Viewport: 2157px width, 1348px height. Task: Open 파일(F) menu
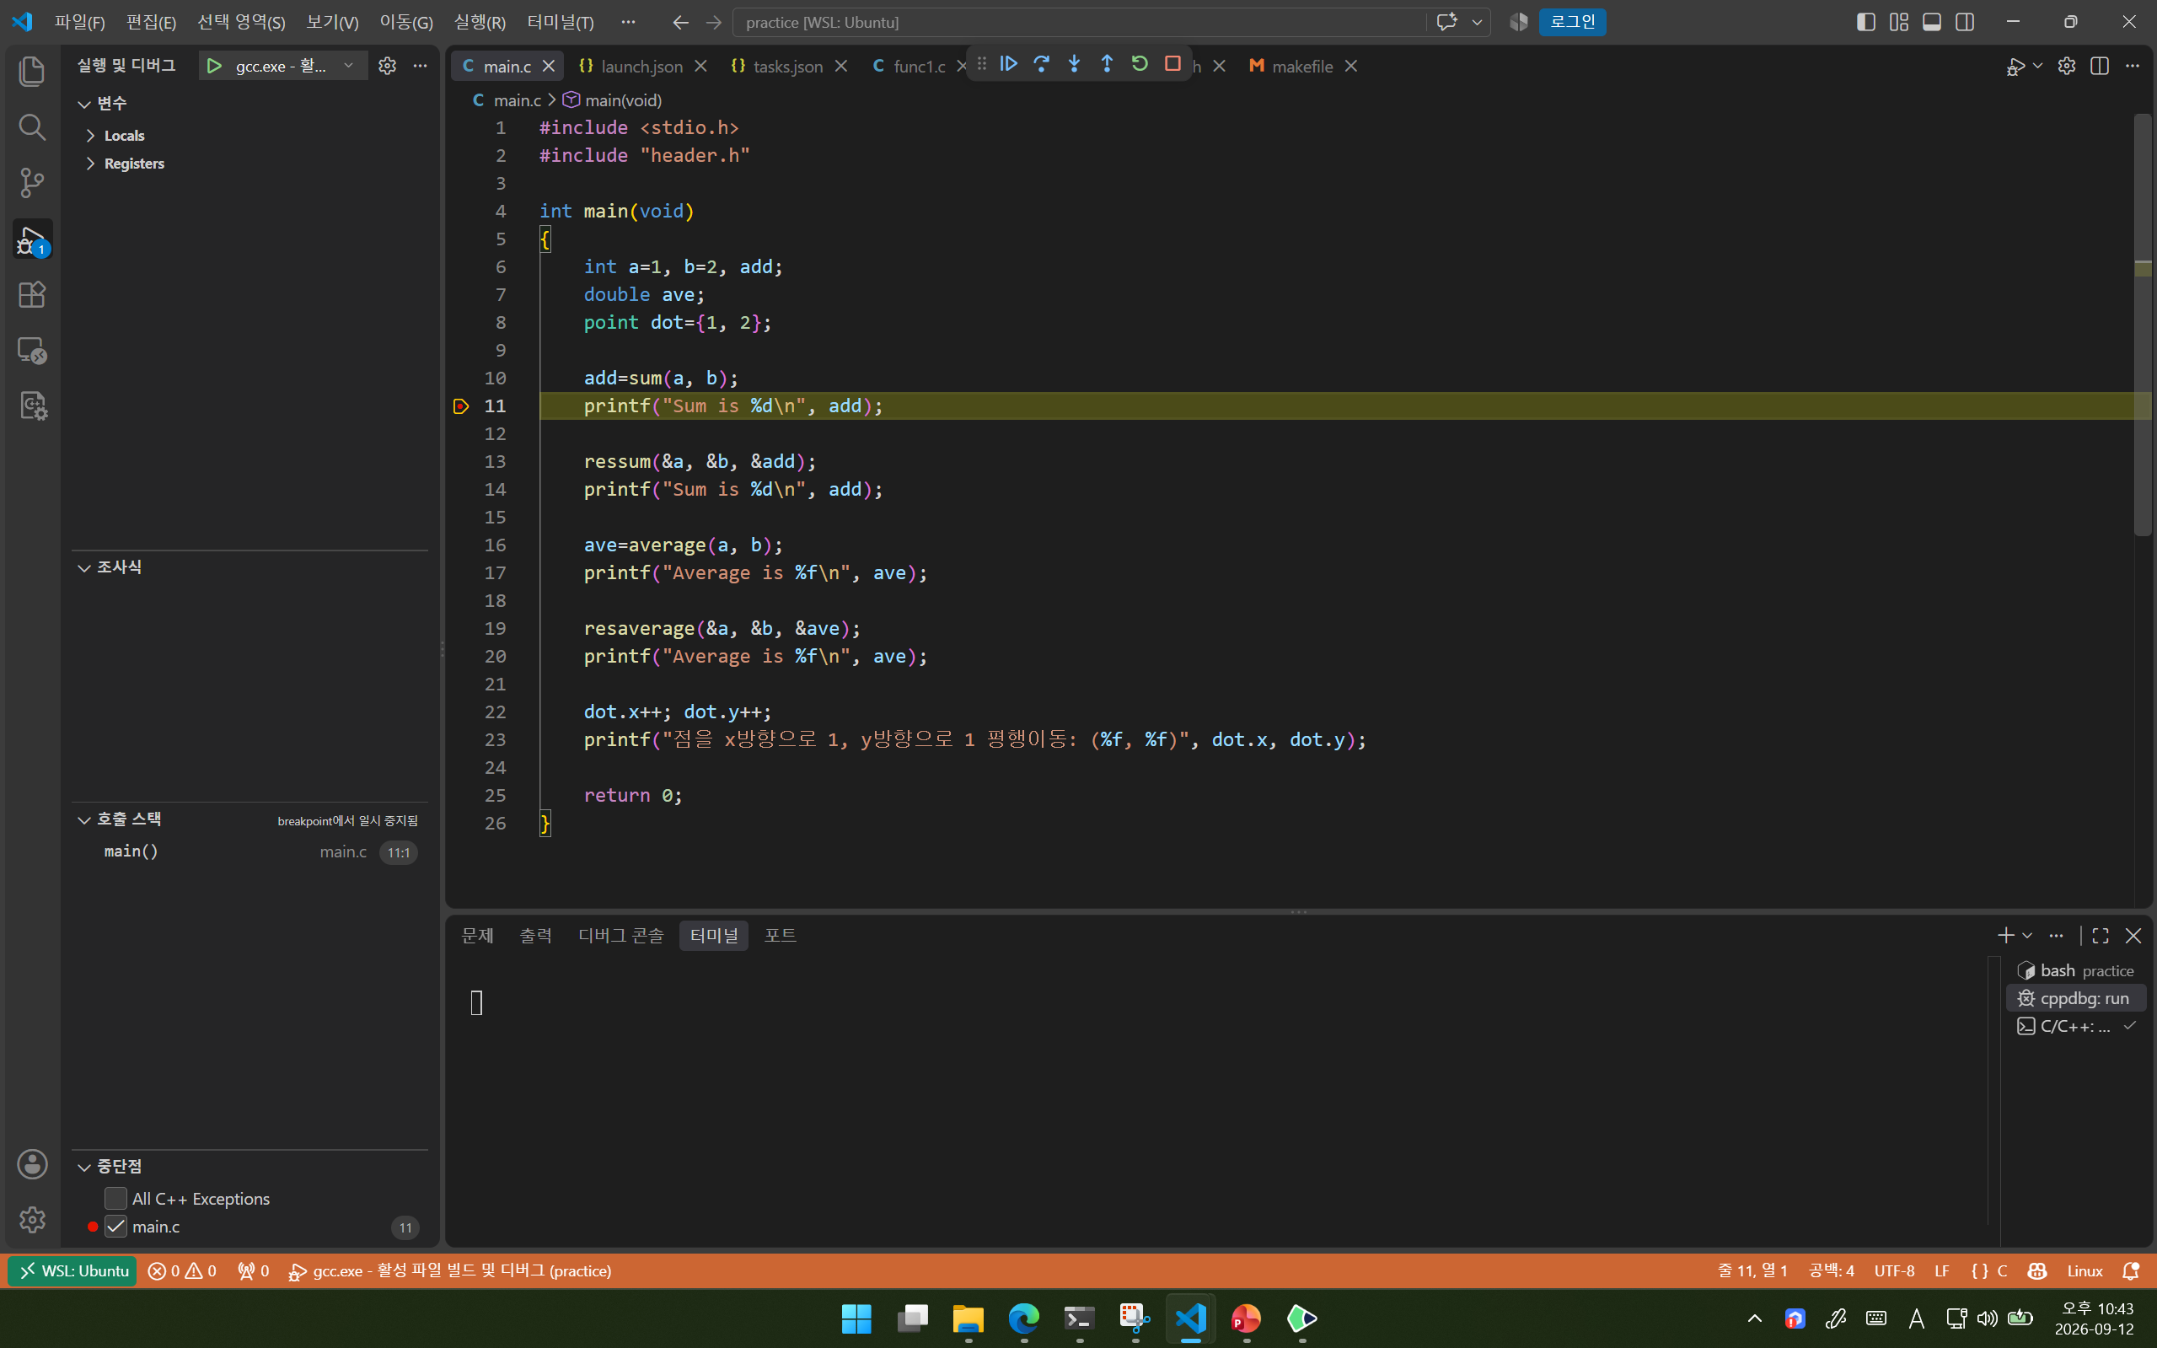79,22
